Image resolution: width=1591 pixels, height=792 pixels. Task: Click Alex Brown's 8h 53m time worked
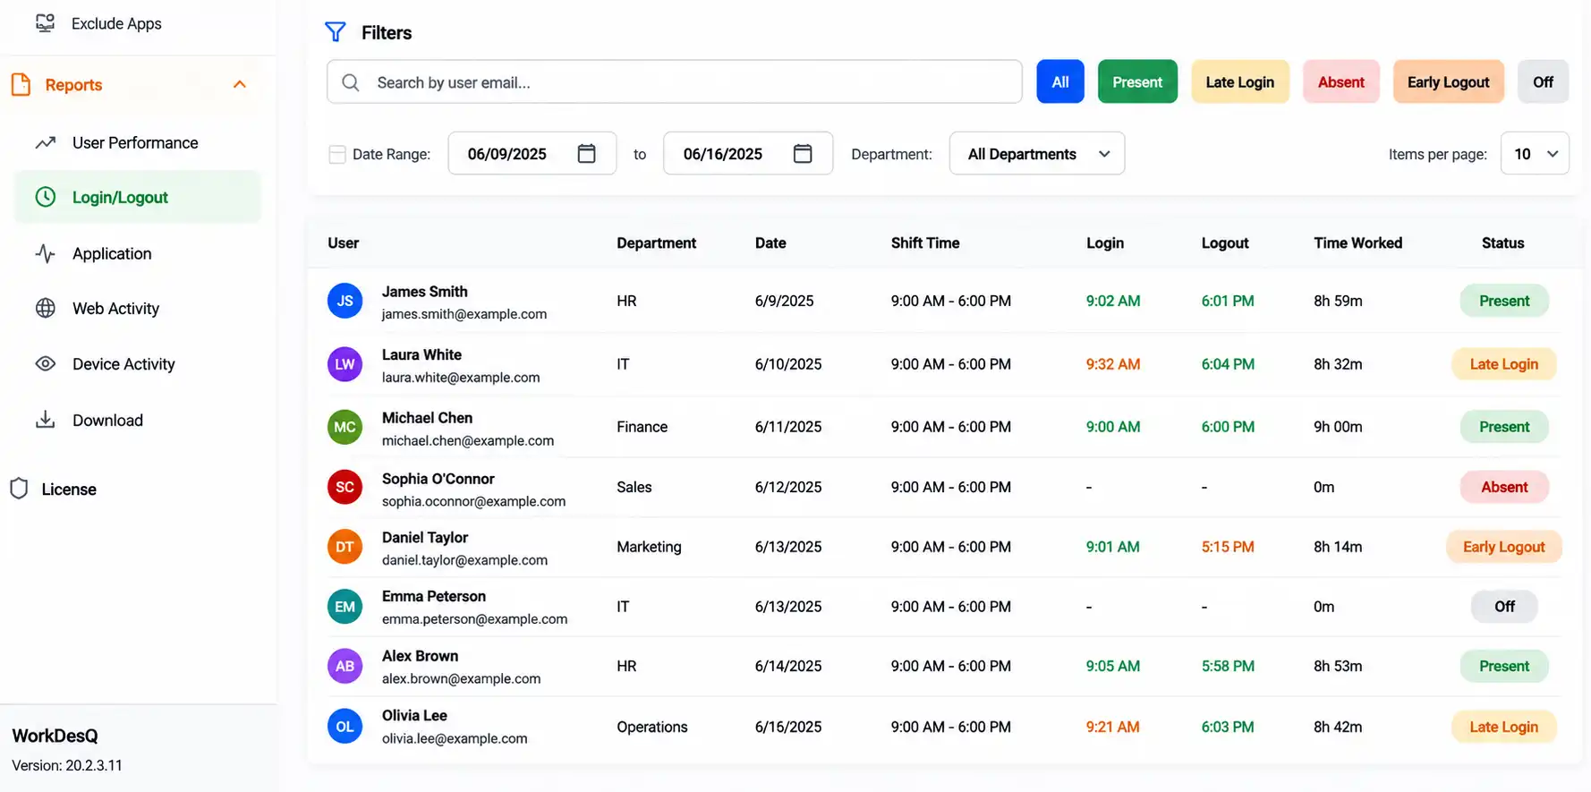tap(1338, 666)
